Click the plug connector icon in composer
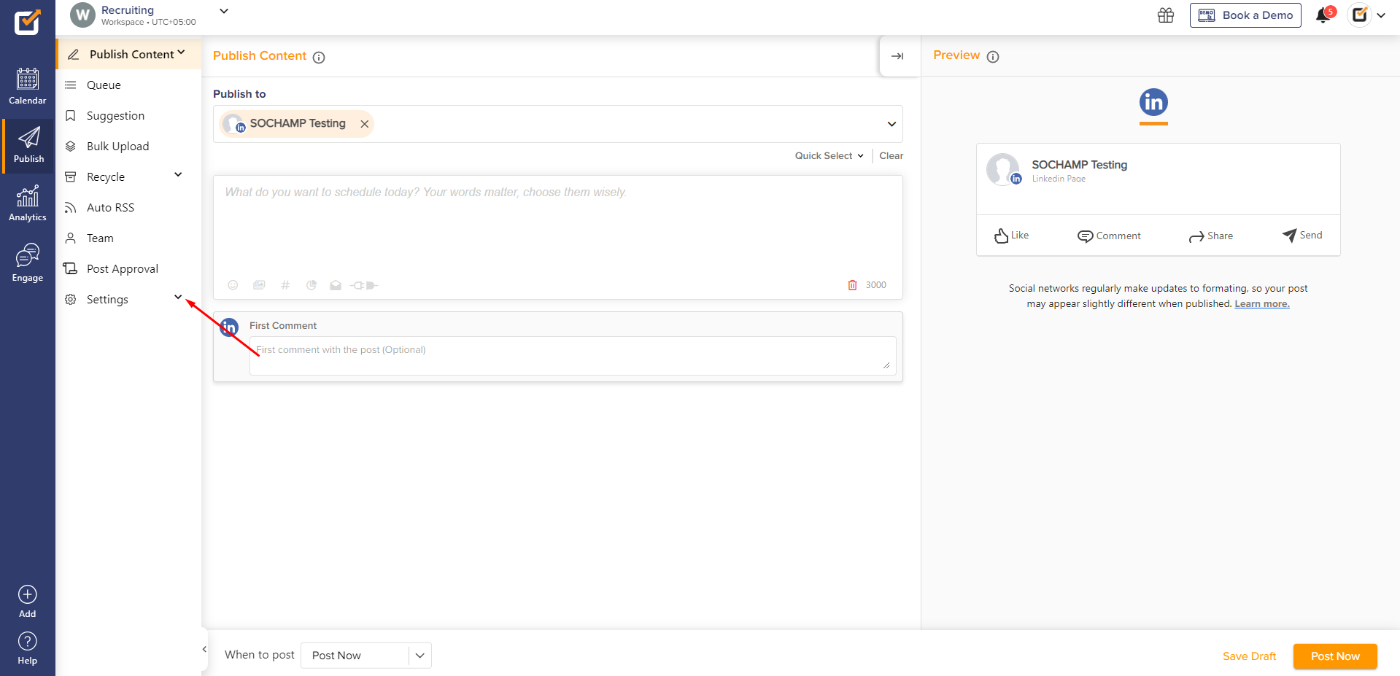 (364, 285)
